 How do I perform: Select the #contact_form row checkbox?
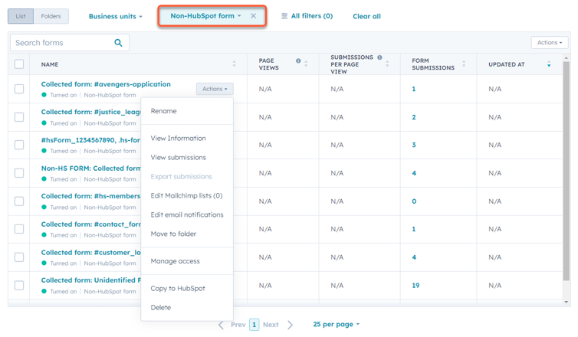[19, 229]
